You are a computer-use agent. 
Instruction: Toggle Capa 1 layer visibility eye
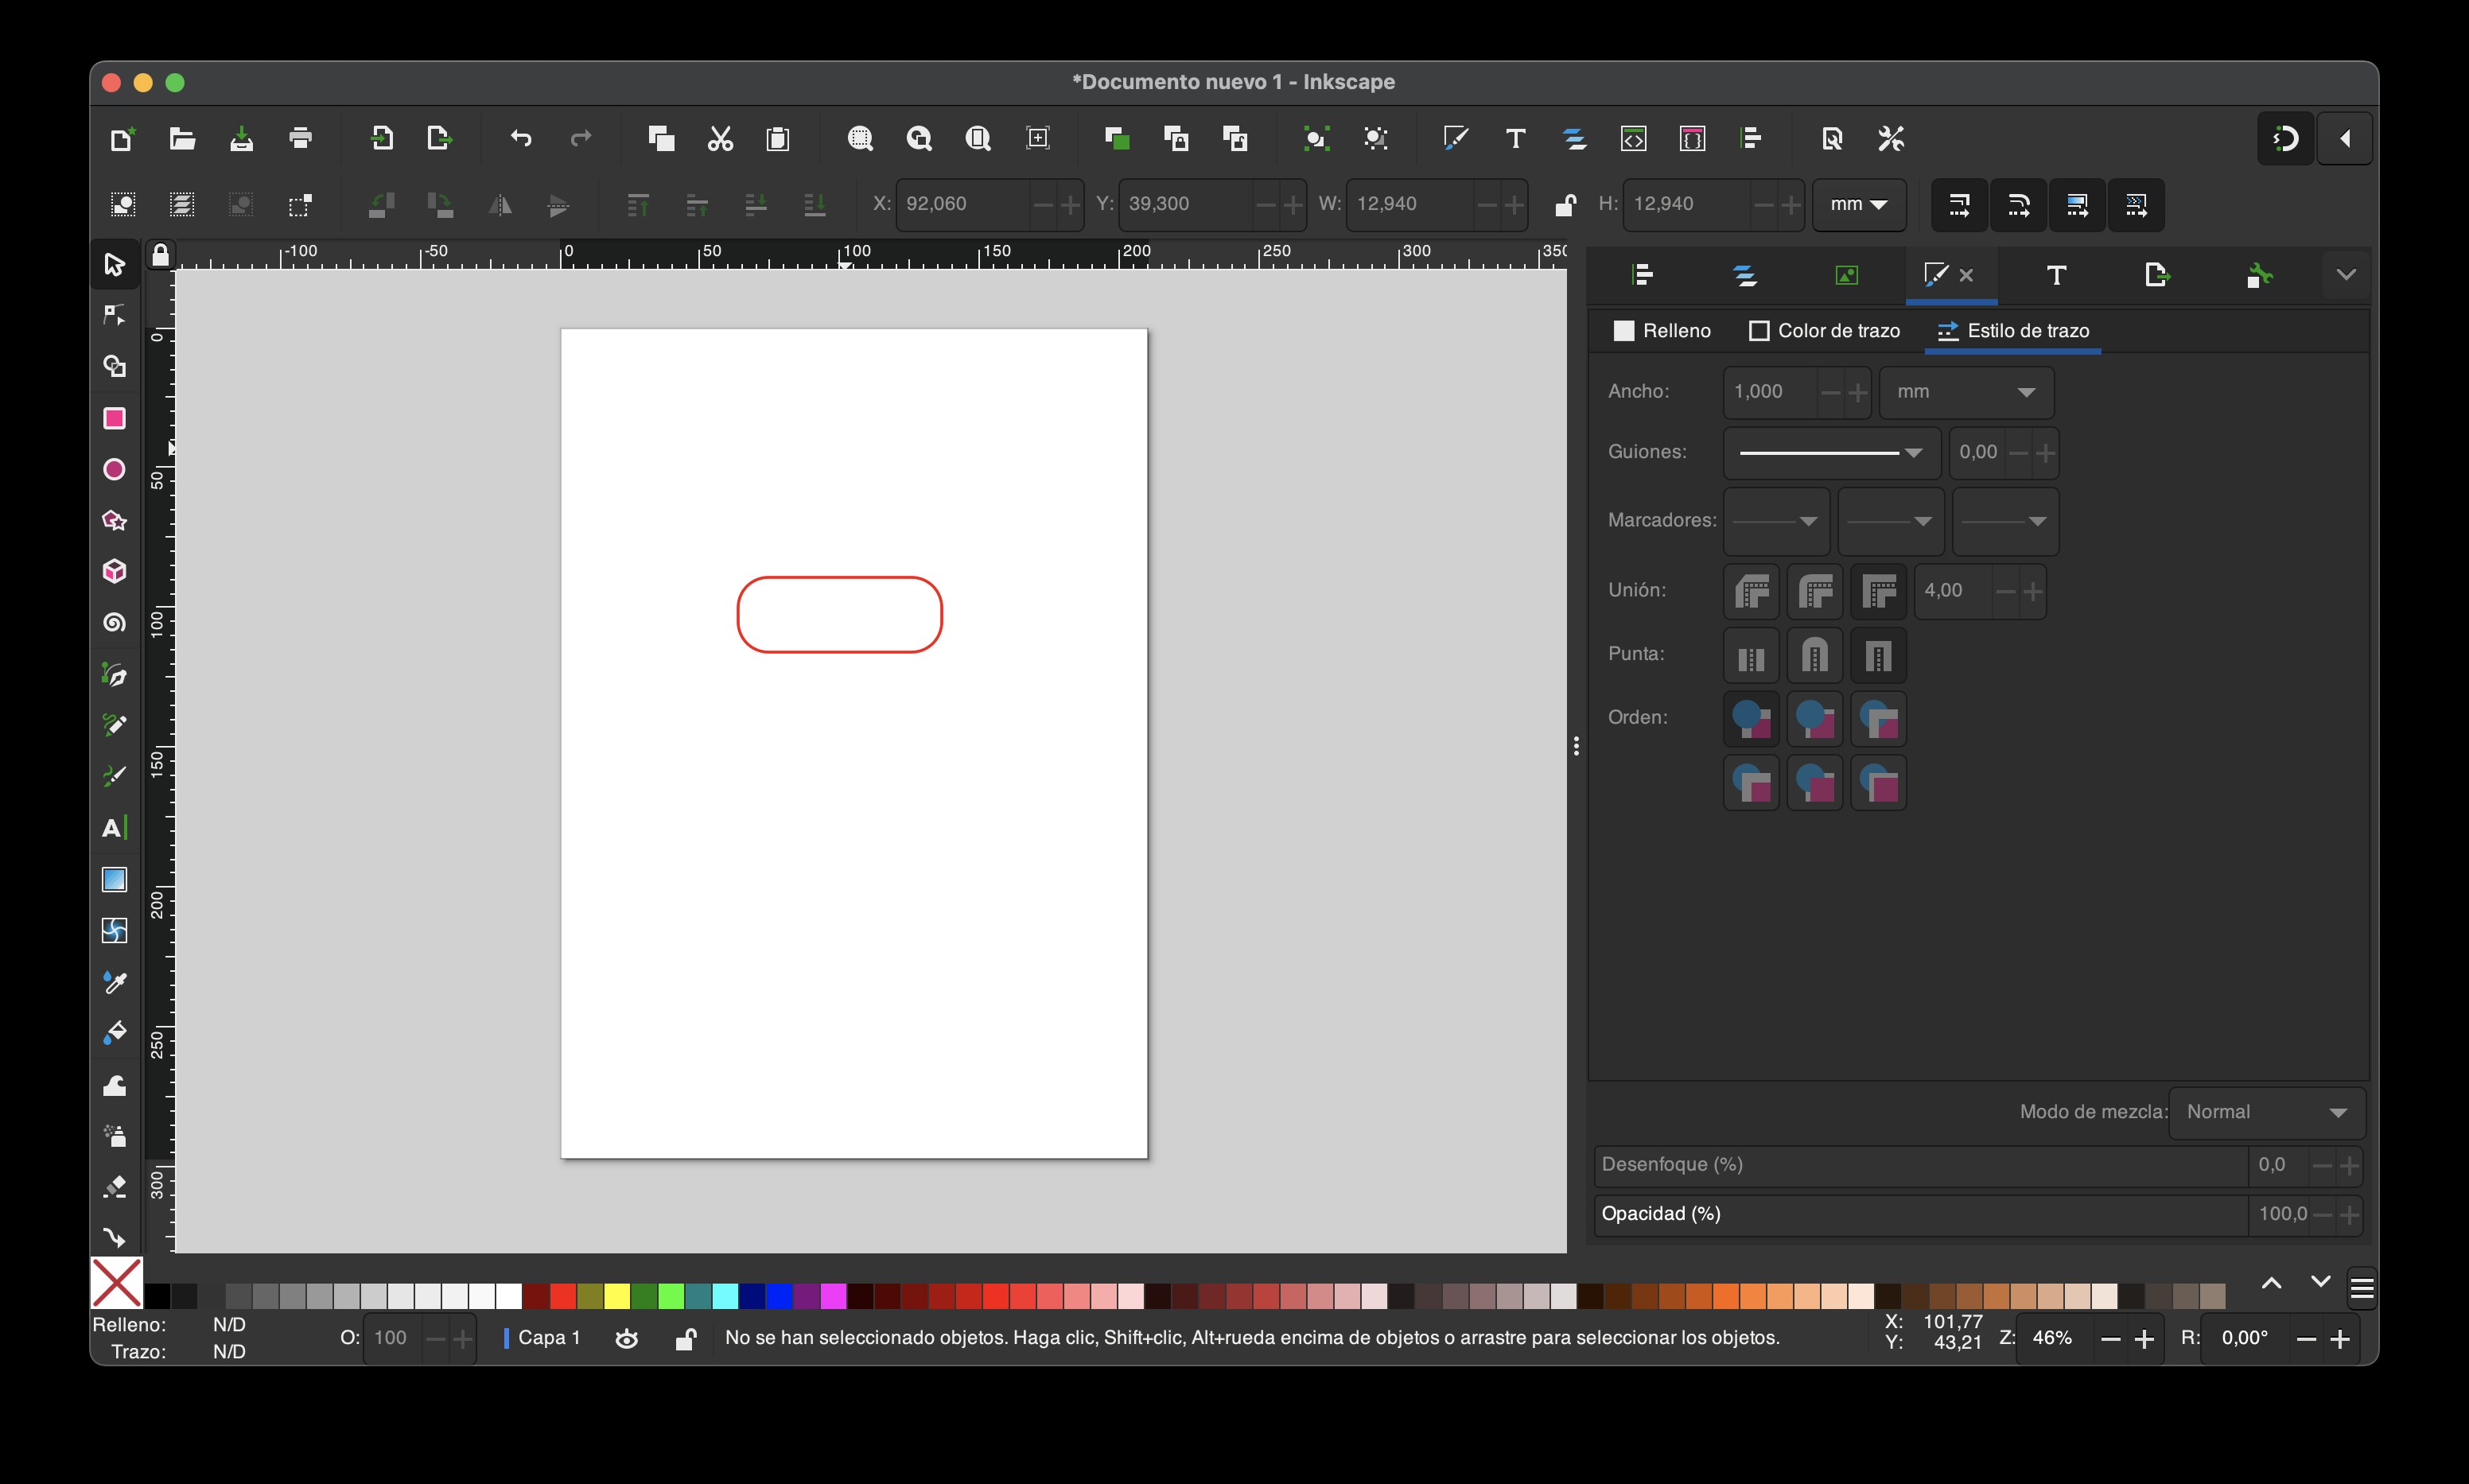[x=627, y=1338]
